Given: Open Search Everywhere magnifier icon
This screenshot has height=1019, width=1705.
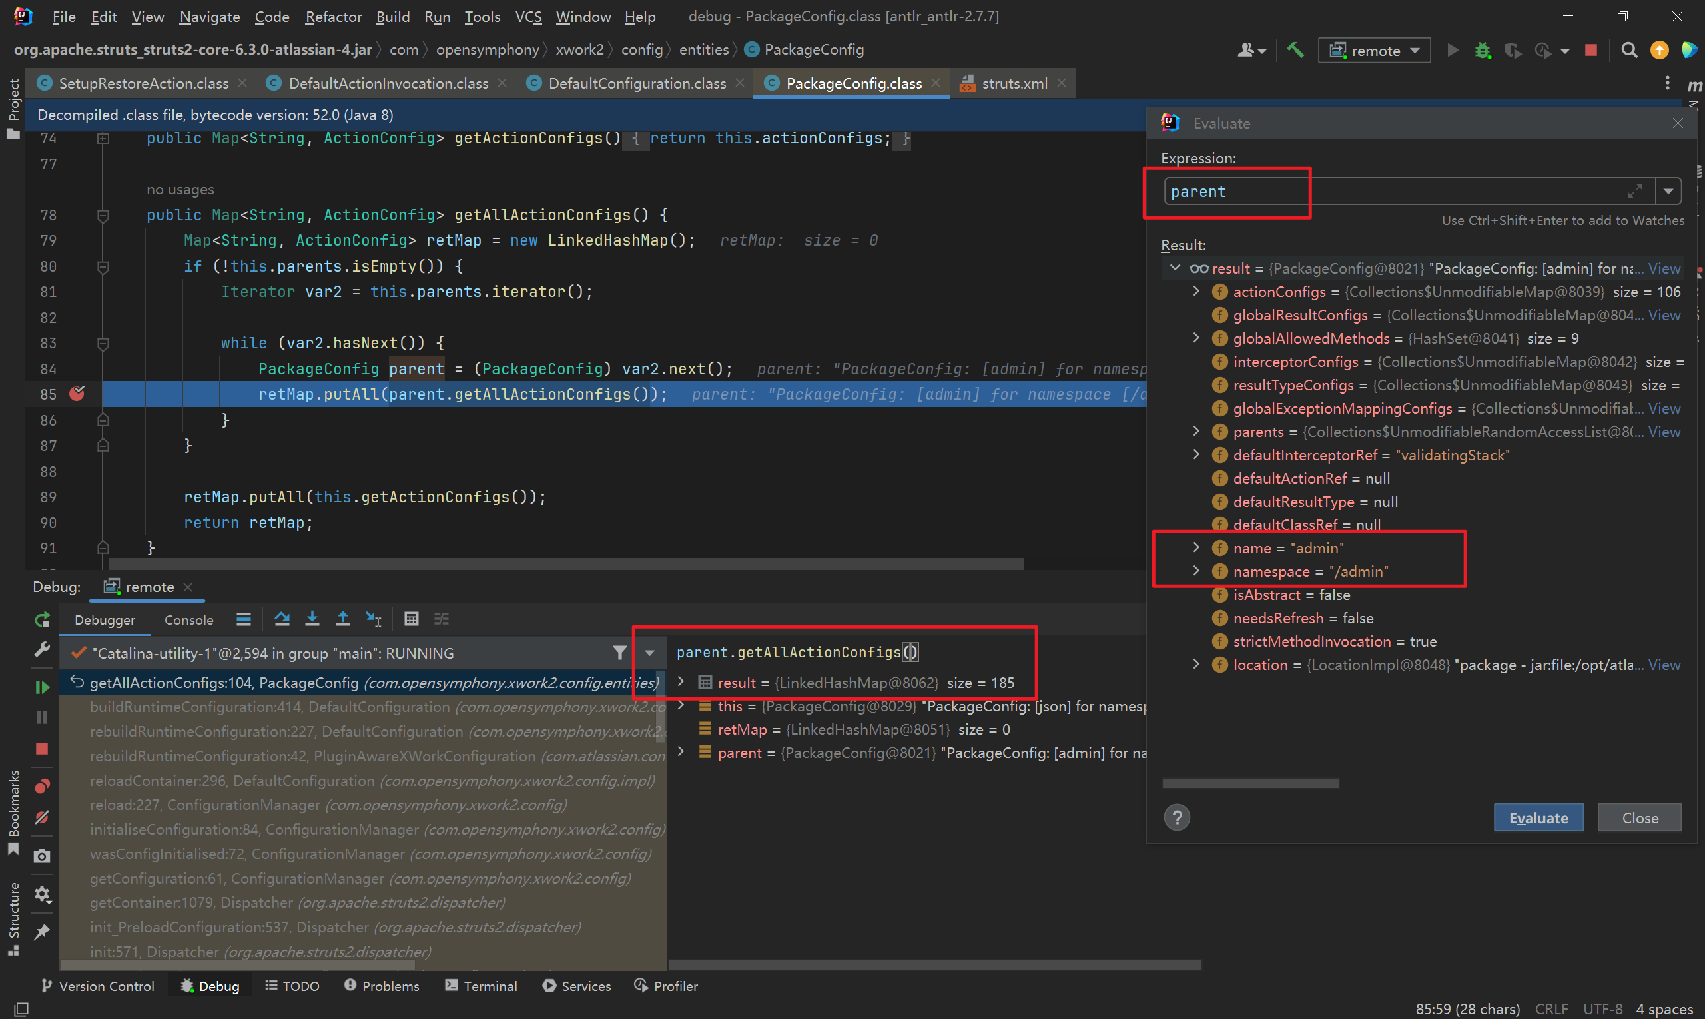Looking at the screenshot, I should (x=1629, y=50).
